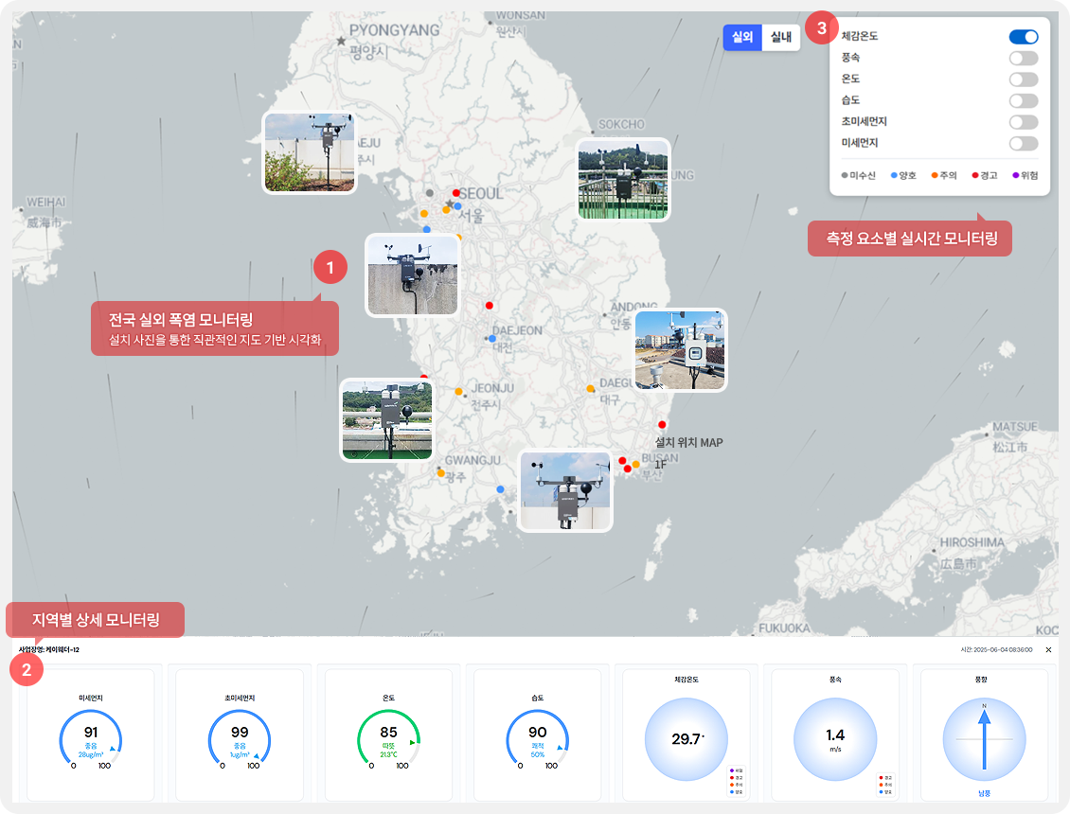This screenshot has width=1070, height=814.
Task: Select the 실외 tab
Action: 741,37
